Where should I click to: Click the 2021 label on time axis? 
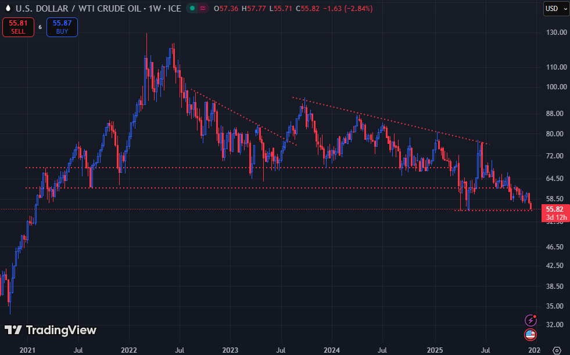27,350
